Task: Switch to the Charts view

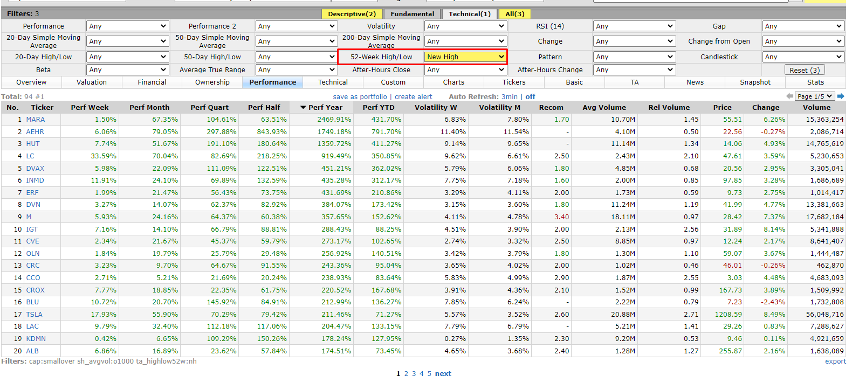Action: 453,82
